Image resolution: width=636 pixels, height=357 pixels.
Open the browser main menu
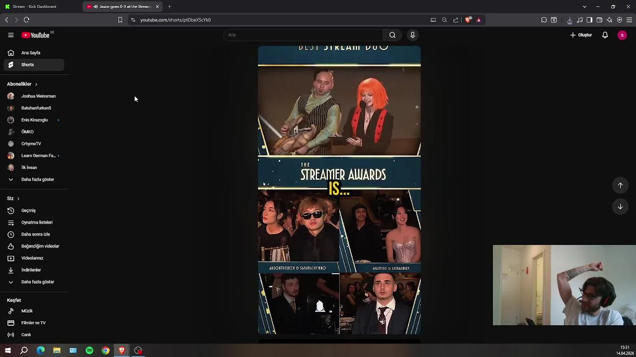(629, 20)
